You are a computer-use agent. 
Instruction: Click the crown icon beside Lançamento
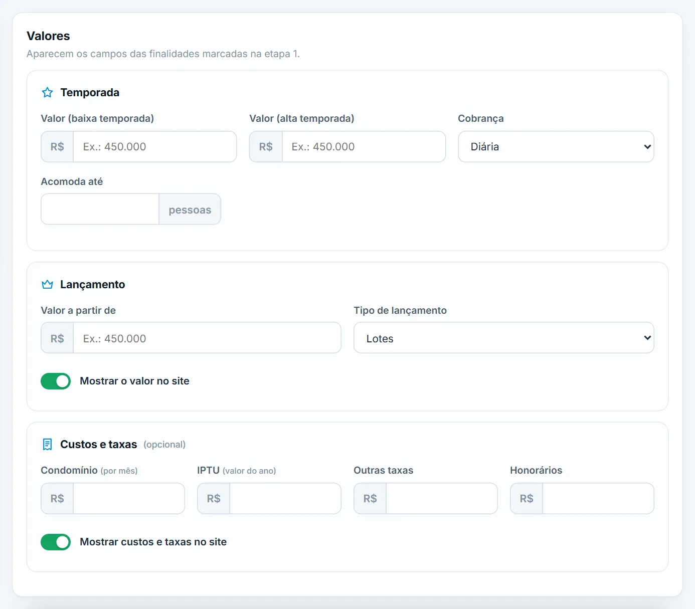coord(47,284)
